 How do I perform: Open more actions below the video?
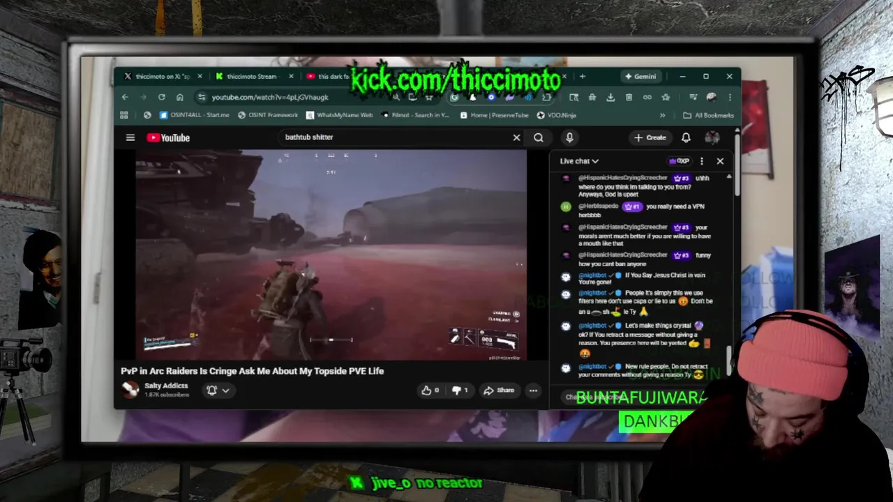click(x=533, y=390)
